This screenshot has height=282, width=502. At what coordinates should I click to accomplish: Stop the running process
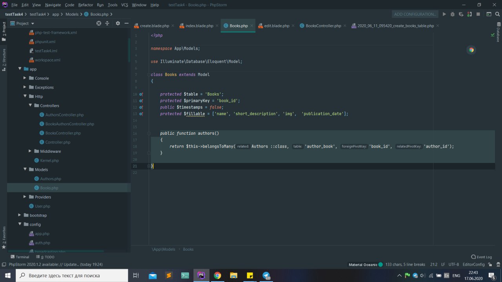(x=478, y=14)
